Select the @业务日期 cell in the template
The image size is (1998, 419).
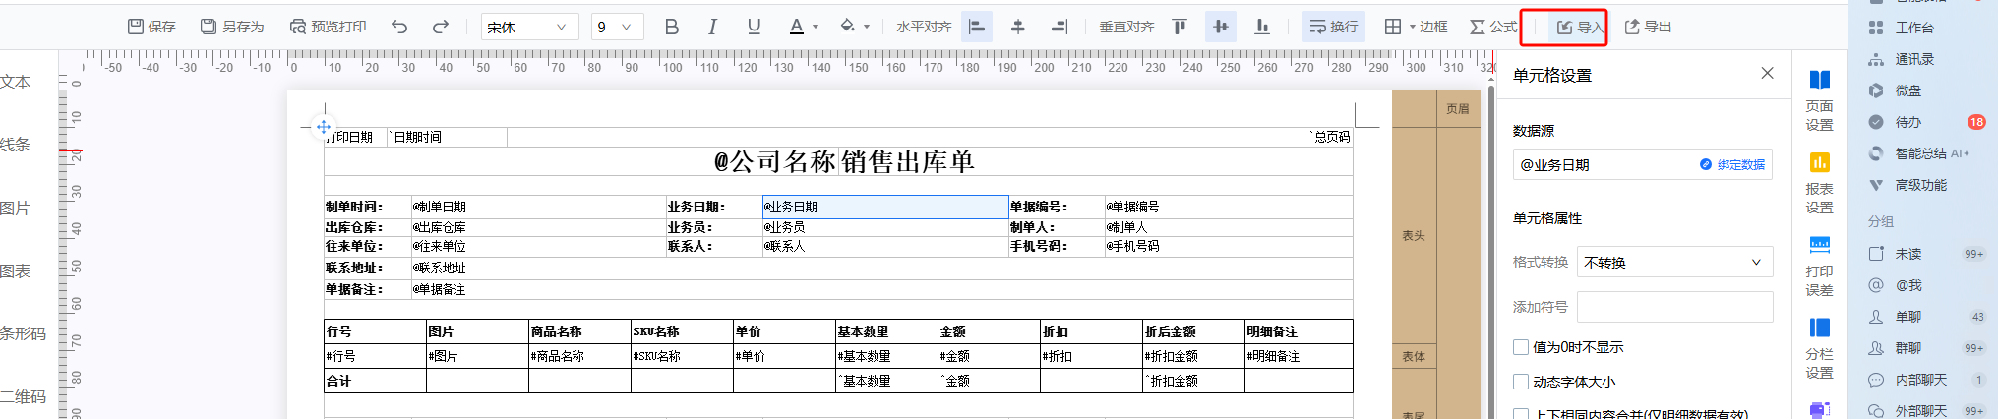[885, 207]
